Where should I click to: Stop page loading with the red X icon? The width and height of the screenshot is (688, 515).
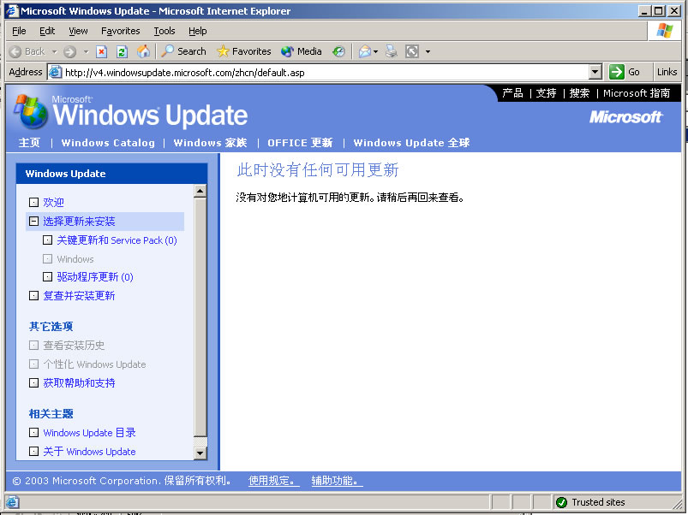101,51
